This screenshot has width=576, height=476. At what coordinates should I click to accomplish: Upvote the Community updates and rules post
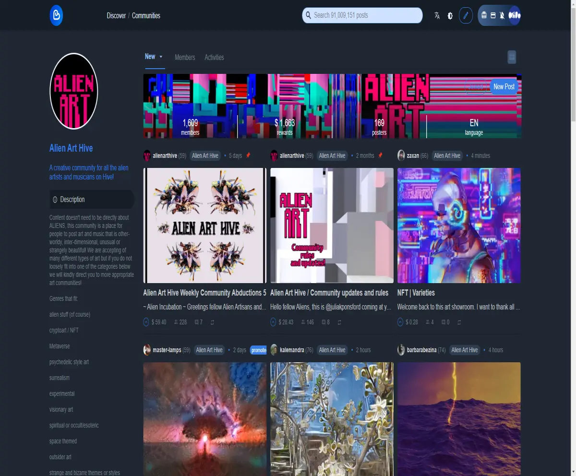[x=274, y=322]
